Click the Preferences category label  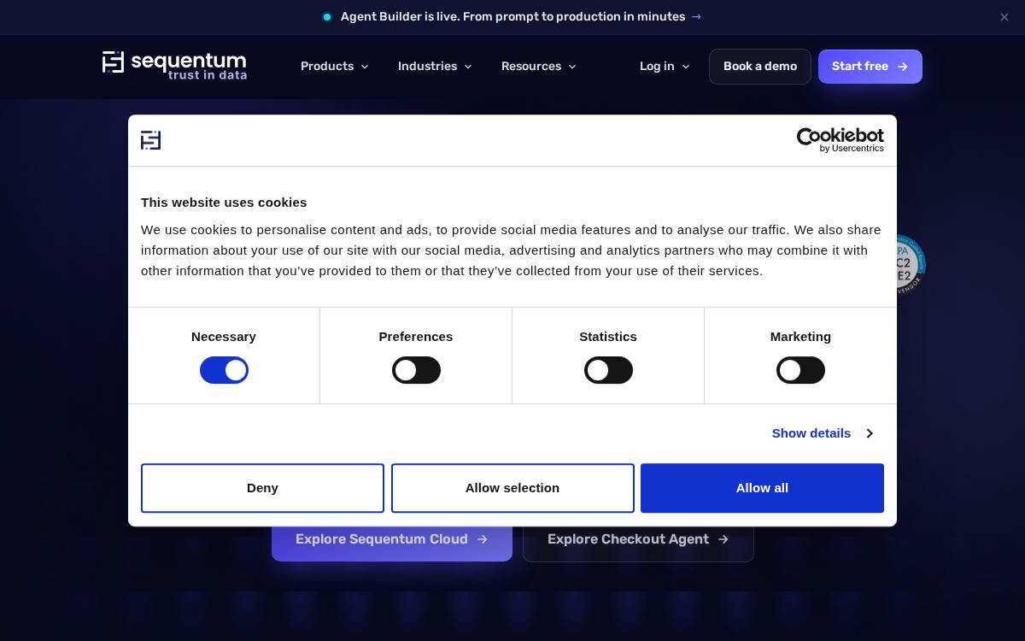(x=416, y=337)
